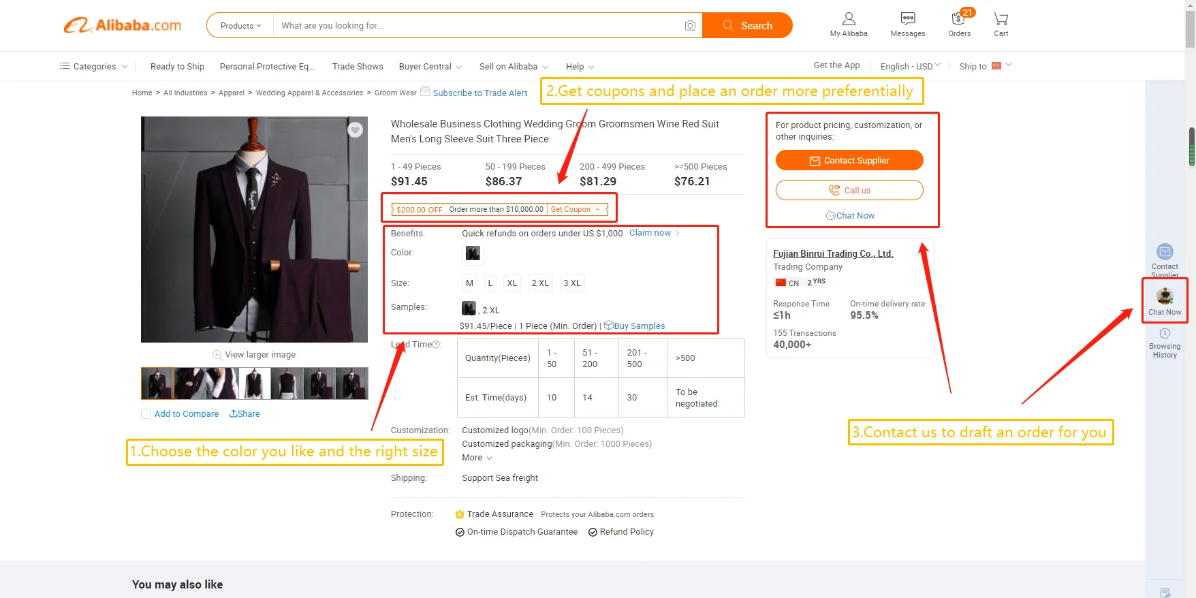This screenshot has width=1196, height=598.
Task: Select size 3 XL
Action: point(572,283)
